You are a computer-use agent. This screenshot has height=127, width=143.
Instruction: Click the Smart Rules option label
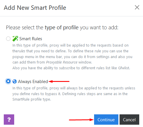(31, 39)
